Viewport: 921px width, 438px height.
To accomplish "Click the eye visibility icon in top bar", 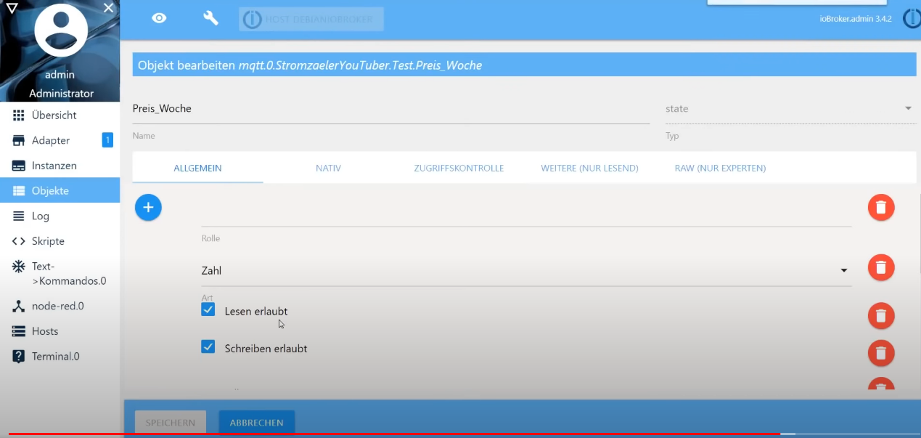I will 159,19.
